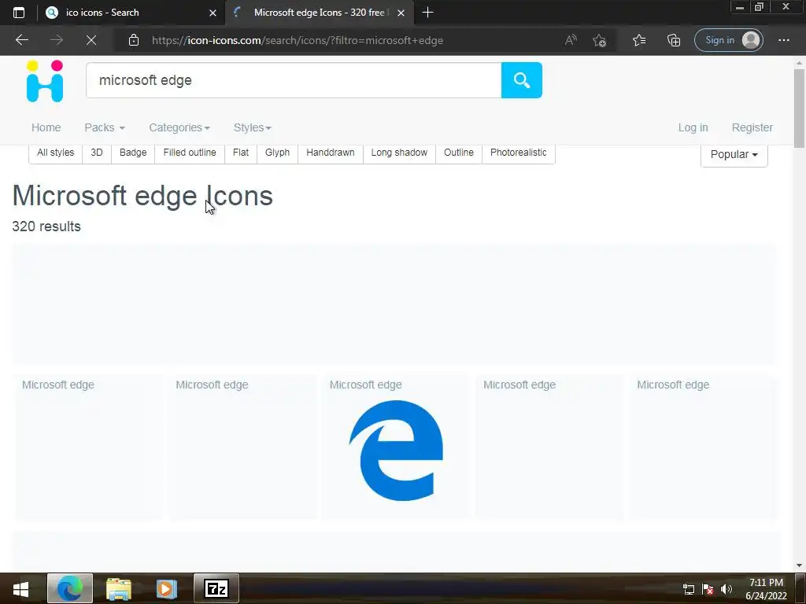Go back to previous page
The height and width of the screenshot is (604, 806).
[x=21, y=40]
